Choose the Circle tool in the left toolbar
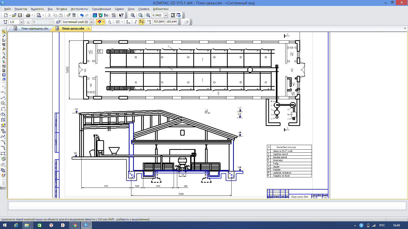Image resolution: width=408 pixels, height=229 pixels. (3, 103)
